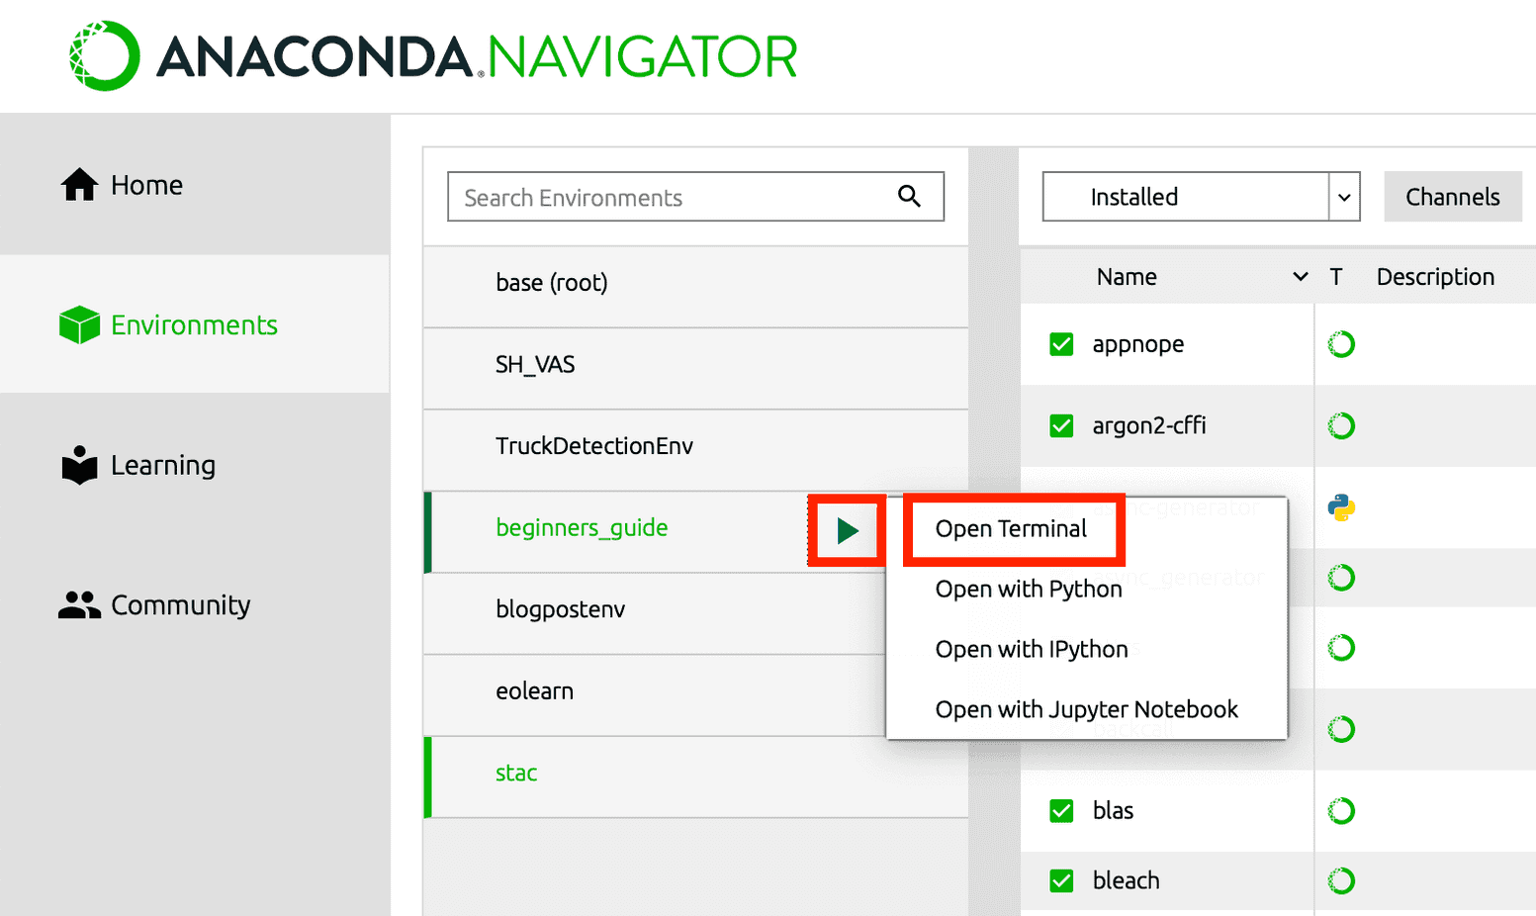Viewport: 1536px width, 916px height.
Task: Open Environments via the cube icon
Action: pyautogui.click(x=79, y=324)
